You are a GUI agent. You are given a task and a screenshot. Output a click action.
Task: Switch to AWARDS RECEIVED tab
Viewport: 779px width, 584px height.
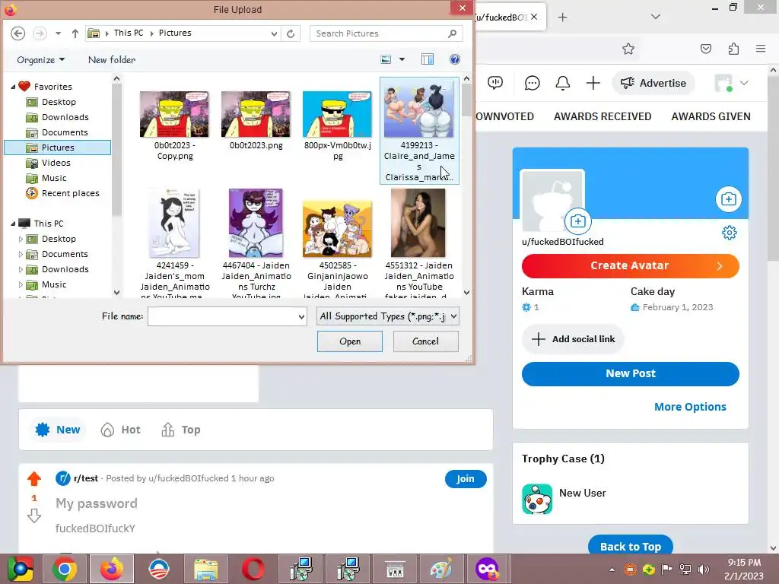point(603,116)
